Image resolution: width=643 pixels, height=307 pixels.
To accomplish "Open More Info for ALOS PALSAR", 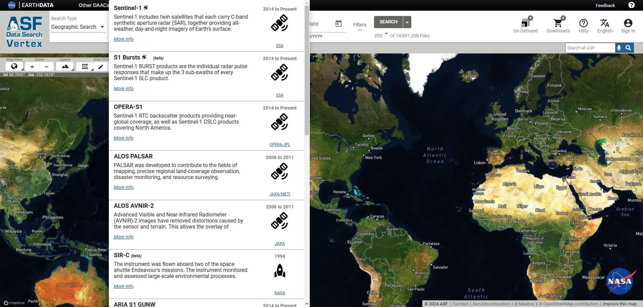I will click(124, 187).
